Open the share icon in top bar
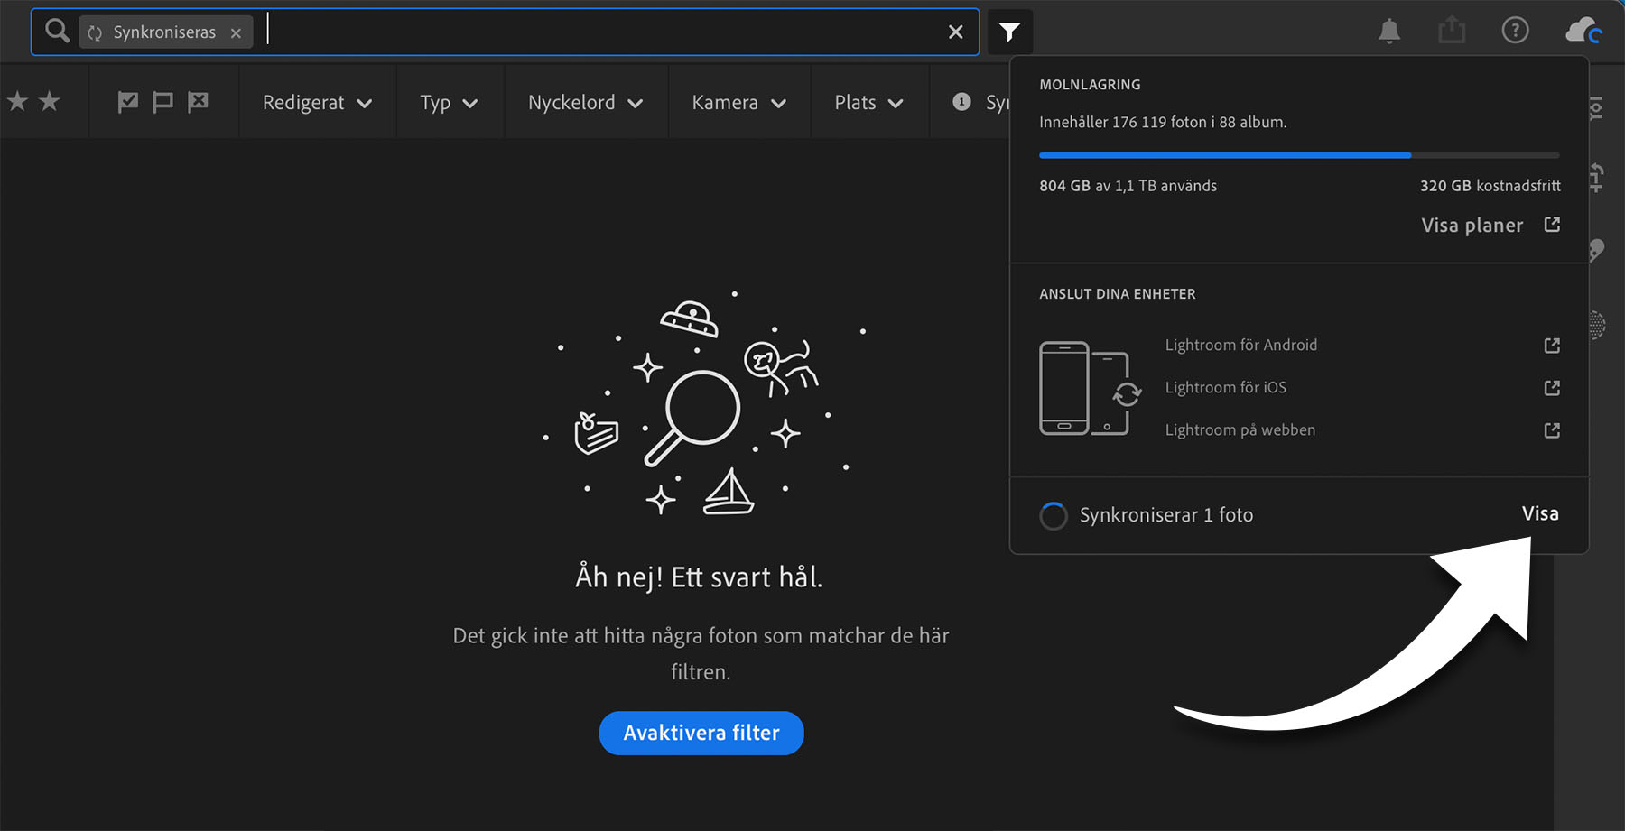Viewport: 1625px width, 831px height. click(x=1452, y=31)
